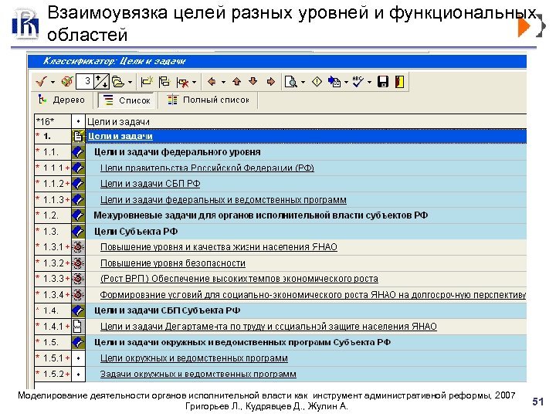The height and width of the screenshot is (417, 556).
Task: Open Цели и задачи Департамента по труду link
Action: pos(269,327)
